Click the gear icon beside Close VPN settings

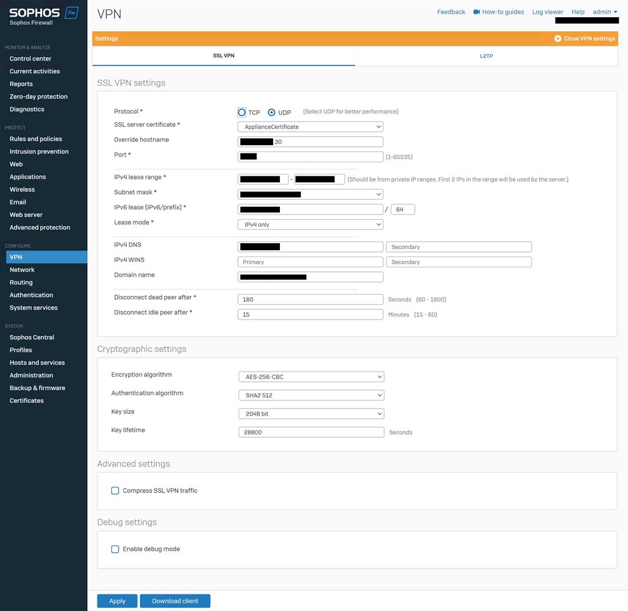[558, 38]
